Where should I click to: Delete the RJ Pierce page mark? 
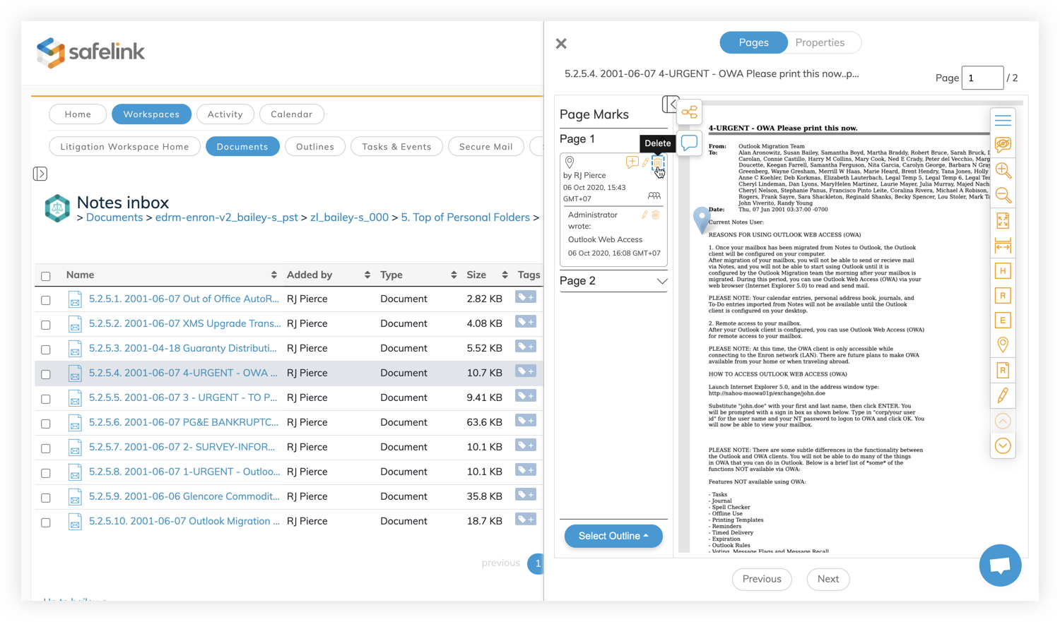click(x=657, y=162)
